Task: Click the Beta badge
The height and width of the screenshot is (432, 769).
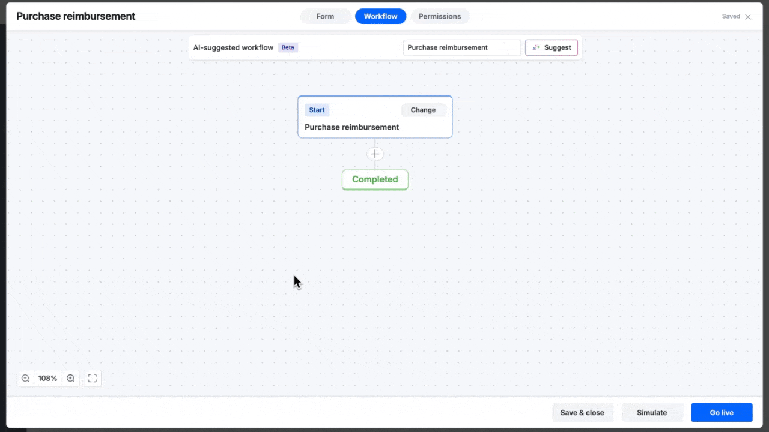Action: pos(288,47)
